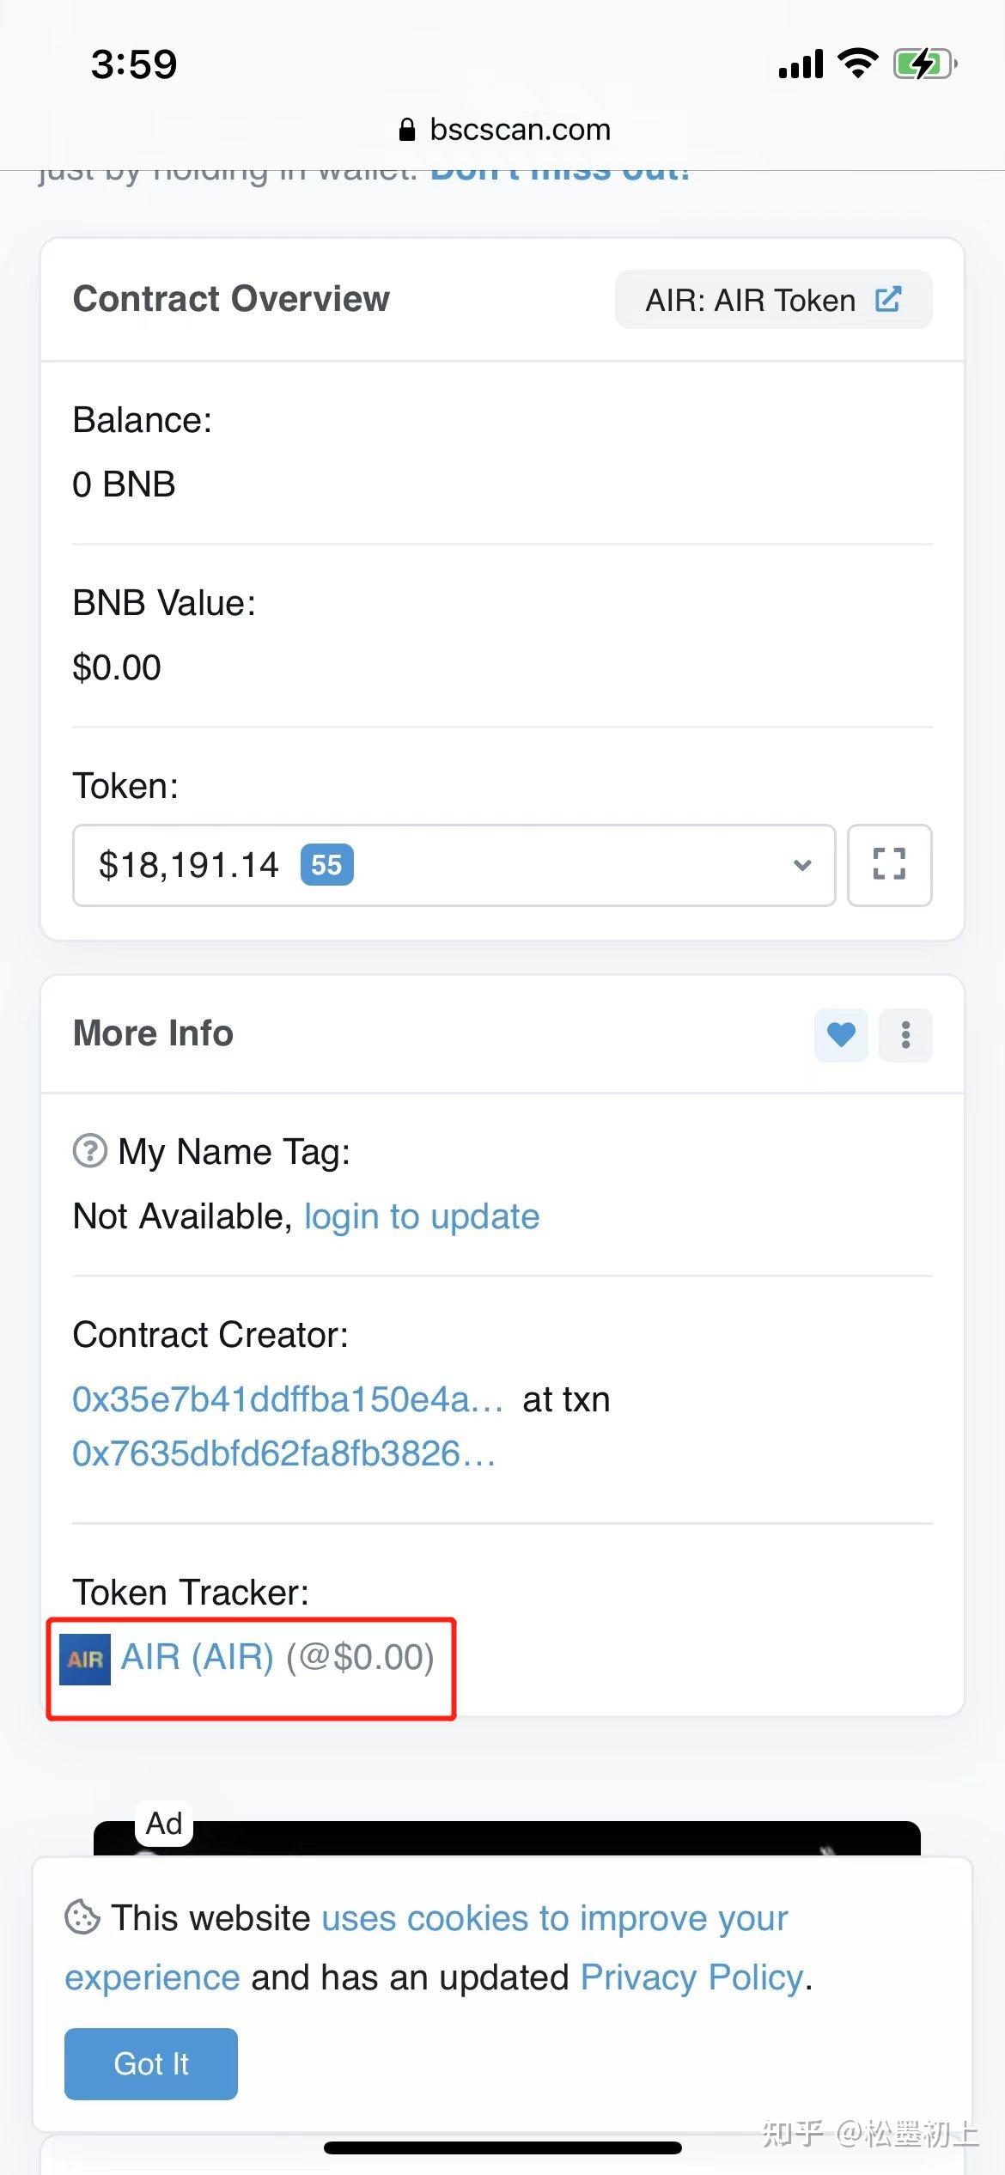Open contract creator address 0x35e7b41ddffba150e4a

[288, 1400]
